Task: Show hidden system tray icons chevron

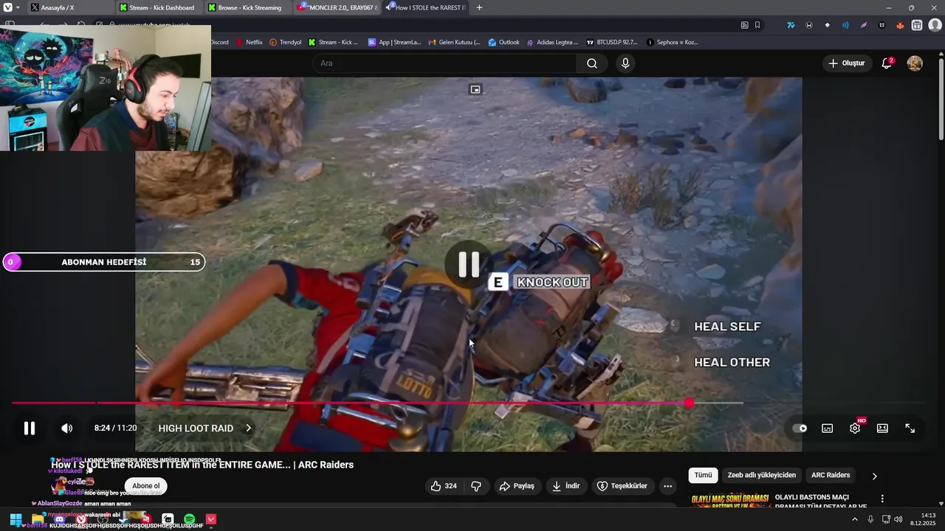Action: pos(855,519)
